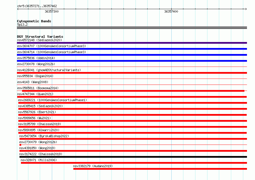Screen dimensions: 255x180
Task: Click the chr5:36357271..36357462 region label
Action: click(x=37, y=6)
